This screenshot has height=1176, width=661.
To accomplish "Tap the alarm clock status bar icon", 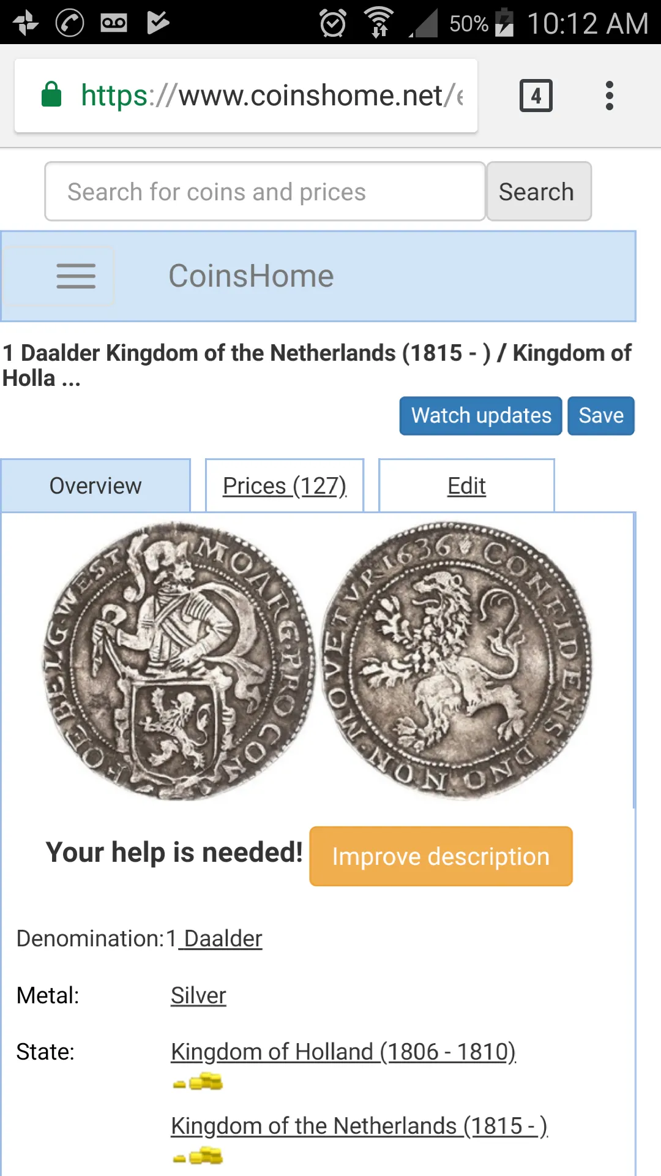I will pos(333,23).
